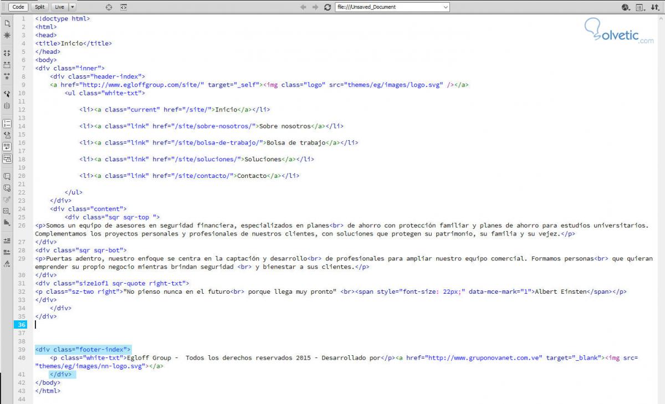
Task: Toggle Line Numbers in coding toolbar
Action: click(7, 124)
